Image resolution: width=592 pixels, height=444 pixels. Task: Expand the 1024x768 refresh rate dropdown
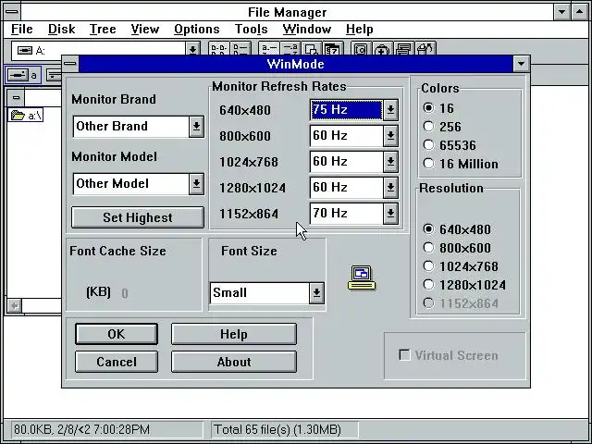point(390,162)
